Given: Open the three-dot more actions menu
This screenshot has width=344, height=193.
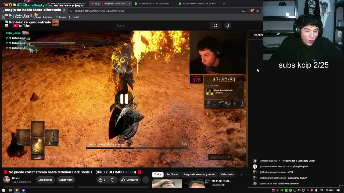Looking at the screenshot, I should [146, 180].
